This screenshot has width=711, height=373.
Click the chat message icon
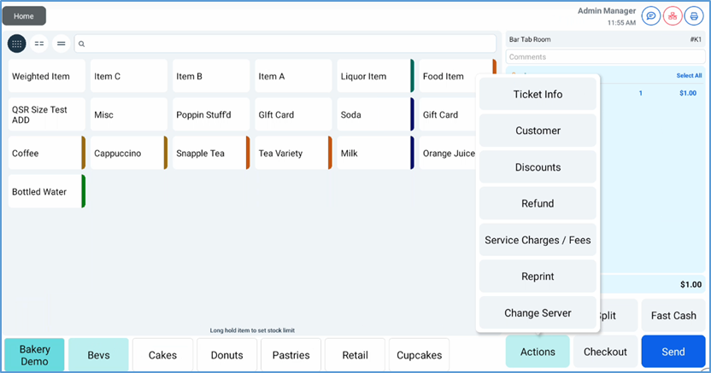pyautogui.click(x=651, y=16)
